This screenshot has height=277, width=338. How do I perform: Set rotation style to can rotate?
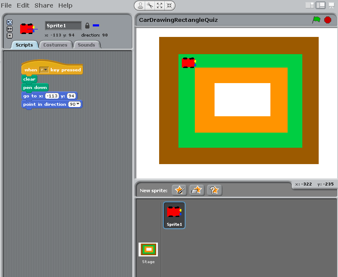(x=10, y=22)
